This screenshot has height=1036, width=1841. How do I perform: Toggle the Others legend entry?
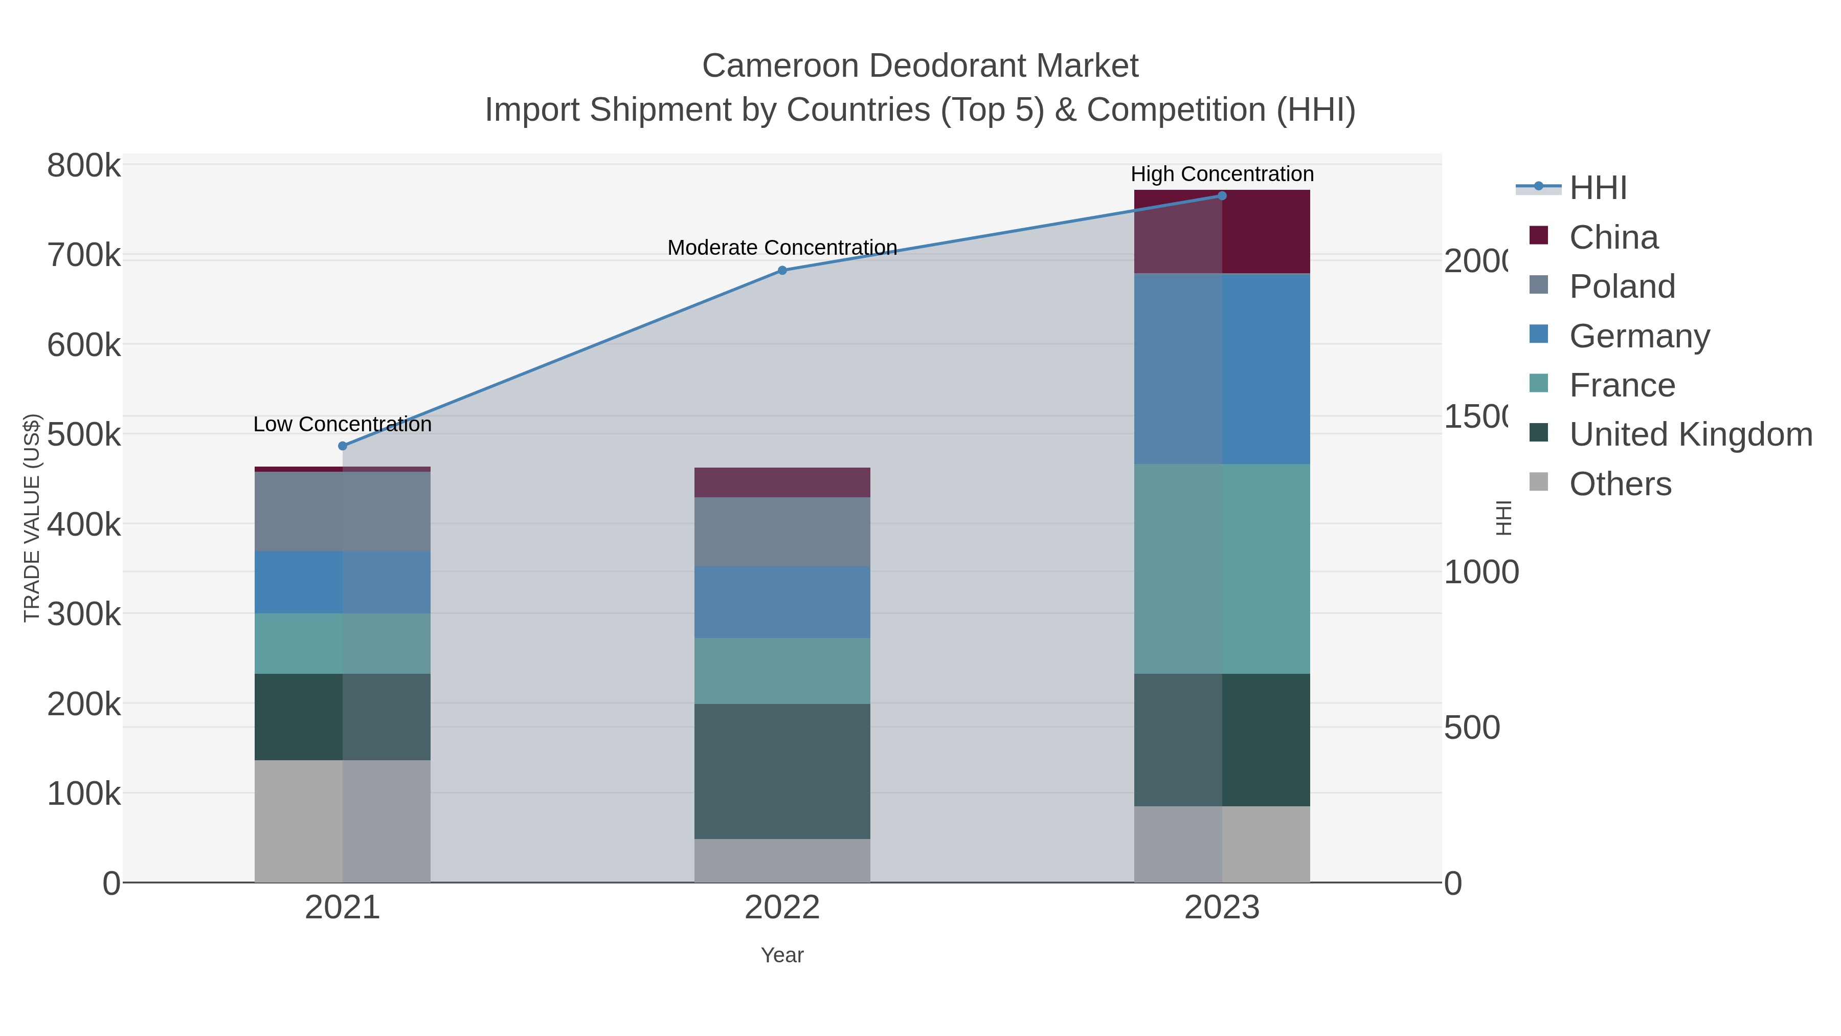pyautogui.click(x=1600, y=484)
